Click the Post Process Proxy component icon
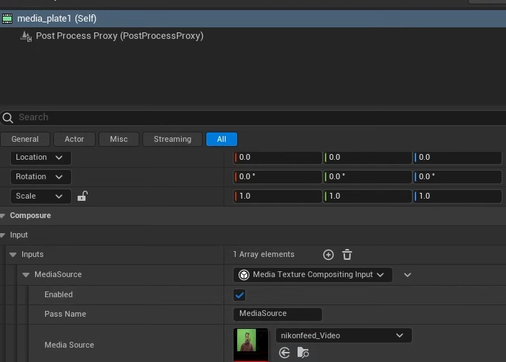The image size is (506, 362). click(x=26, y=36)
